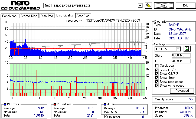Image resolution: width=196 pixels, height=119 pixels.
Task: Uncheck the Show jitter checkbox
Action: (157, 78)
